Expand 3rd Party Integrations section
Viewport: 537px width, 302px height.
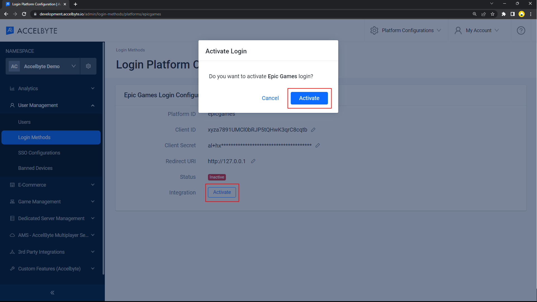point(52,252)
